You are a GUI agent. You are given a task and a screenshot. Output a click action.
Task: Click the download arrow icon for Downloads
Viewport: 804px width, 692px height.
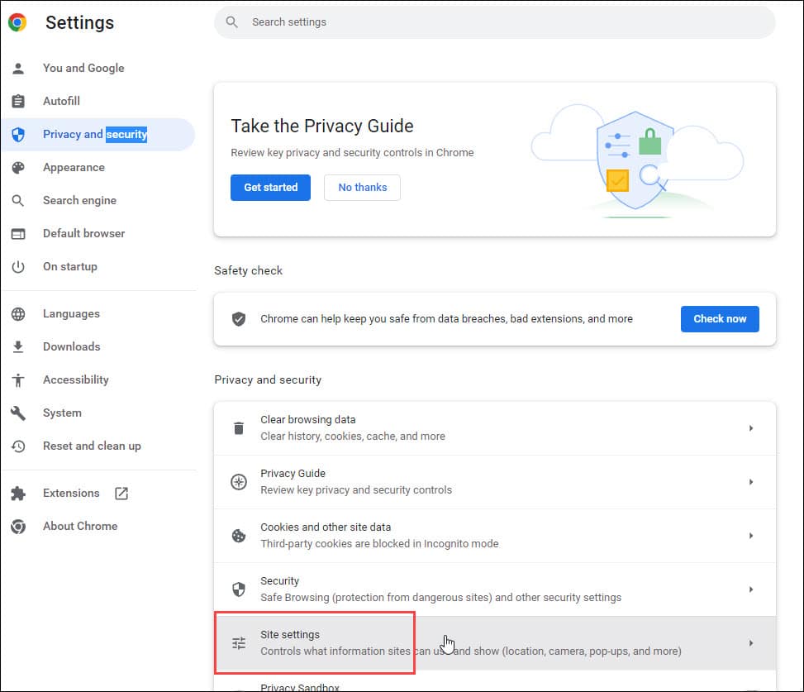(18, 346)
